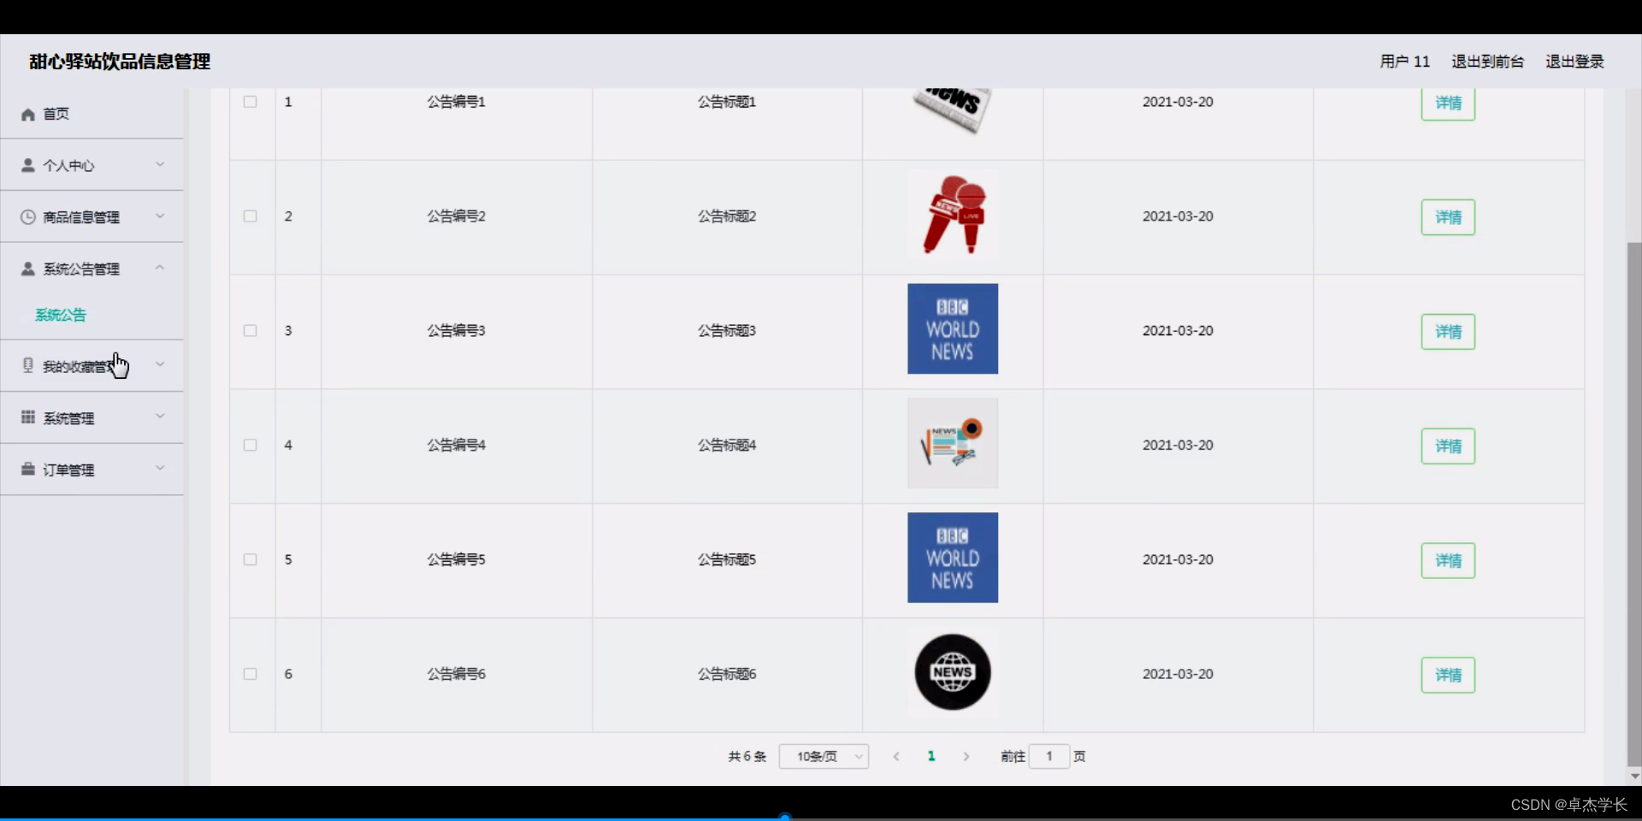
Task: Select the 系统管理 grid icon
Action: coord(27,417)
